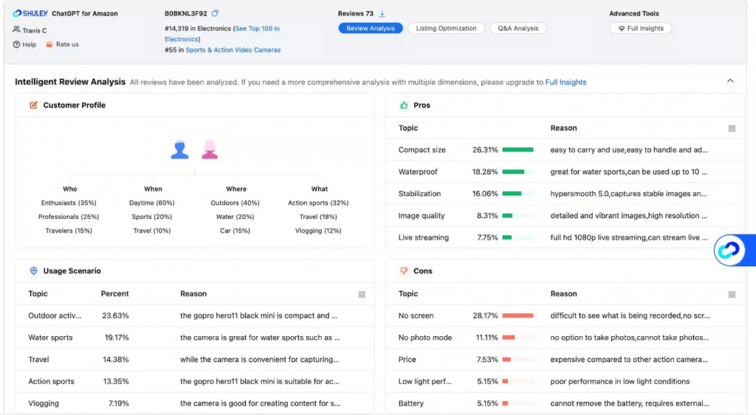Open Sports & Action Video Cameras link
This screenshot has height=415, width=756.
click(233, 49)
